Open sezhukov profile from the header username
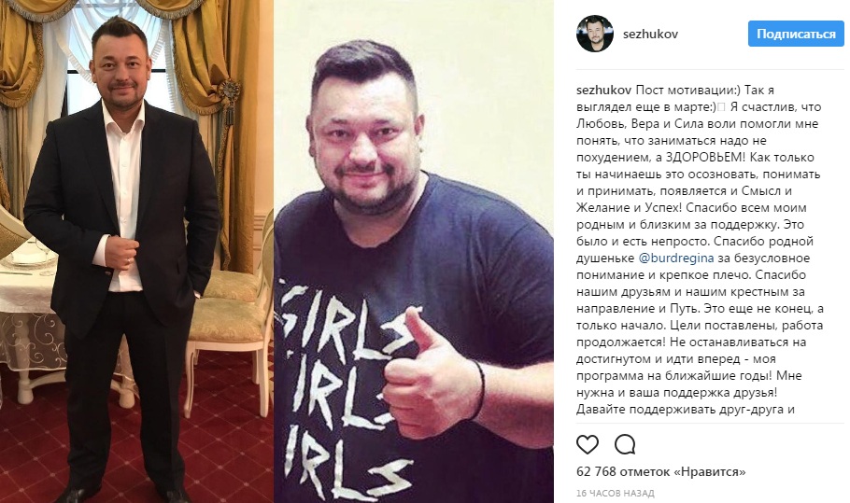This screenshot has height=503, width=850. coord(650,35)
